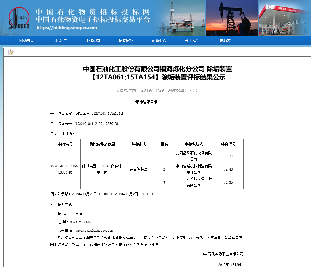Image resolution: width=311 pixels, height=267 pixels.
Task: Click the 综合得分 column header
Action: point(228,144)
